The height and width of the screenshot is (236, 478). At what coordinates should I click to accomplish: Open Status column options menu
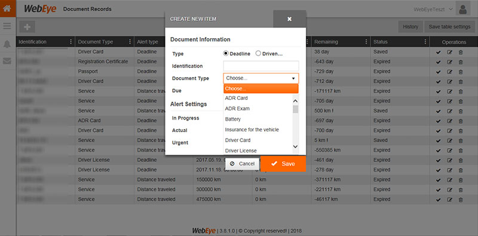point(425,42)
